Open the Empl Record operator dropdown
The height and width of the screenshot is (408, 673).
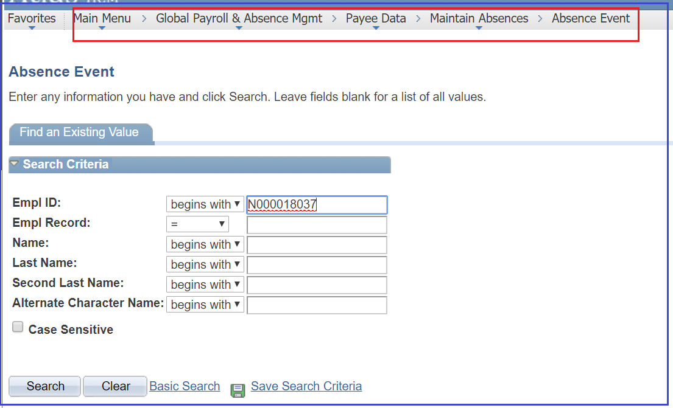pos(197,224)
